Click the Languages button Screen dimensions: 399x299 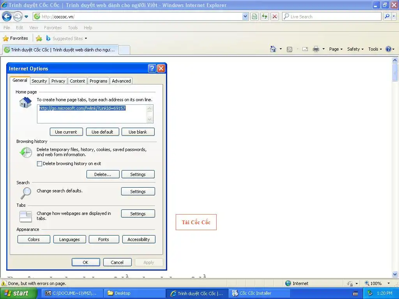[x=69, y=239]
